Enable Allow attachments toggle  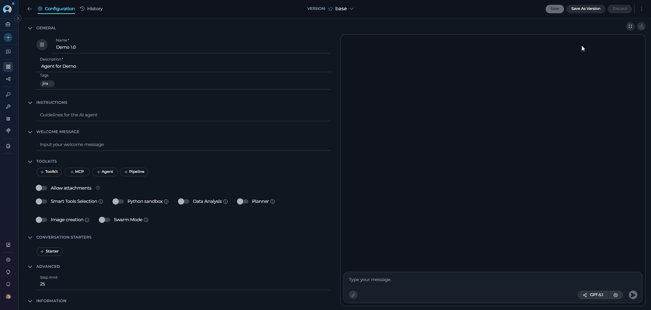coord(41,188)
